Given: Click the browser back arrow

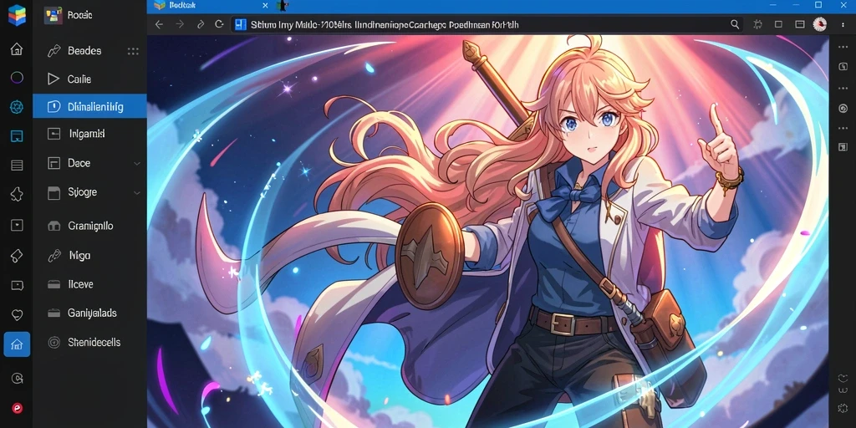Looking at the screenshot, I should coord(159,24).
